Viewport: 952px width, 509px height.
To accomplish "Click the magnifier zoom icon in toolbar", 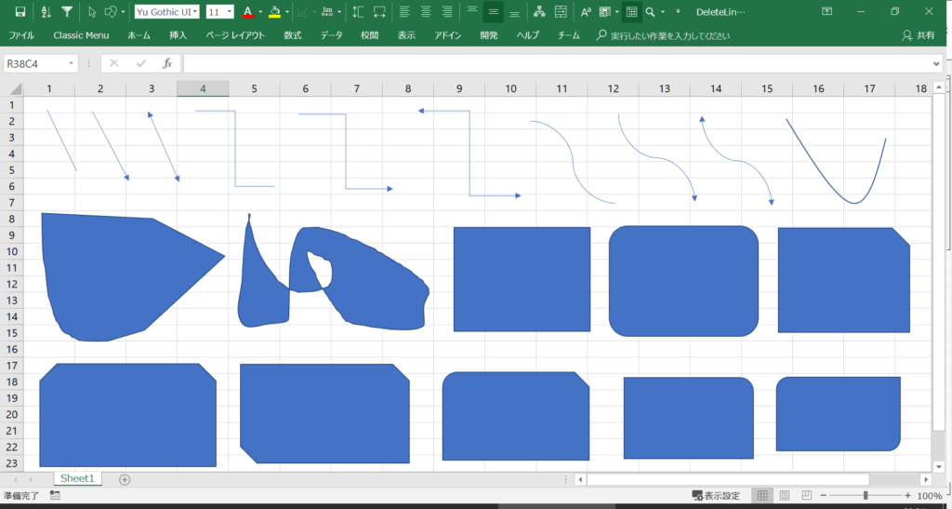I will click(x=650, y=12).
